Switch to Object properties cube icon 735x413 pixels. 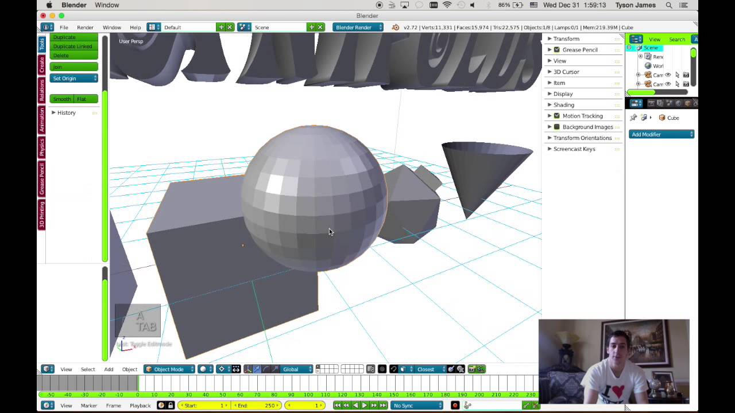688,103
